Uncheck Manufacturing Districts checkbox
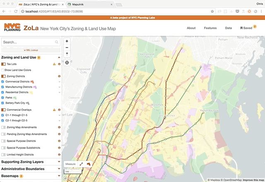 pos(2,87)
